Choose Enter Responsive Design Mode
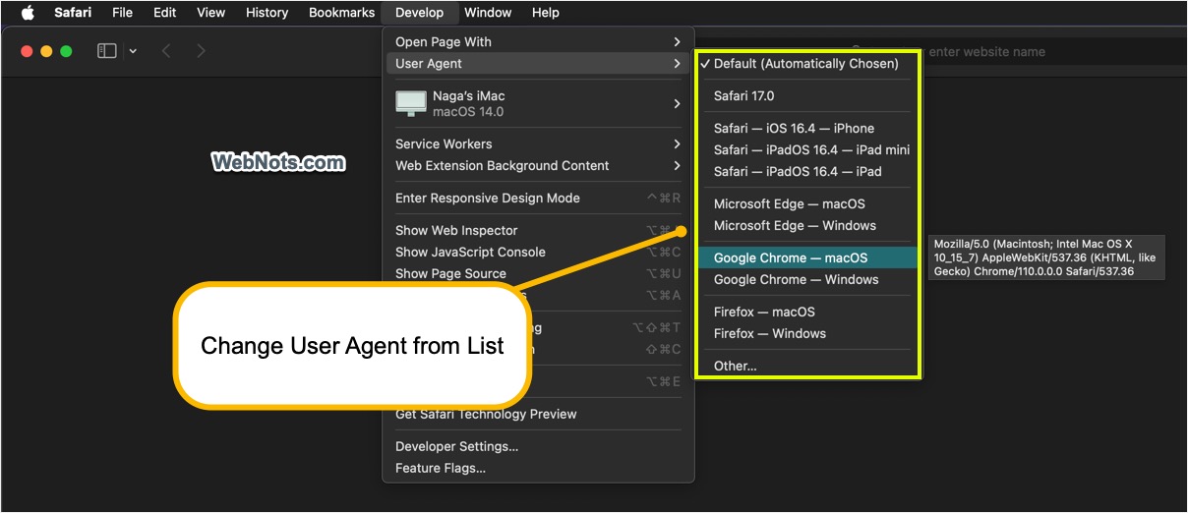This screenshot has height=513, width=1188. point(538,198)
